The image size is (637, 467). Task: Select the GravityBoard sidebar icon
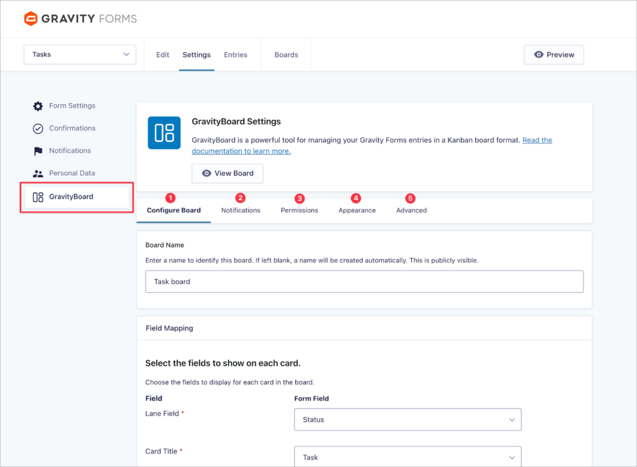pos(37,196)
